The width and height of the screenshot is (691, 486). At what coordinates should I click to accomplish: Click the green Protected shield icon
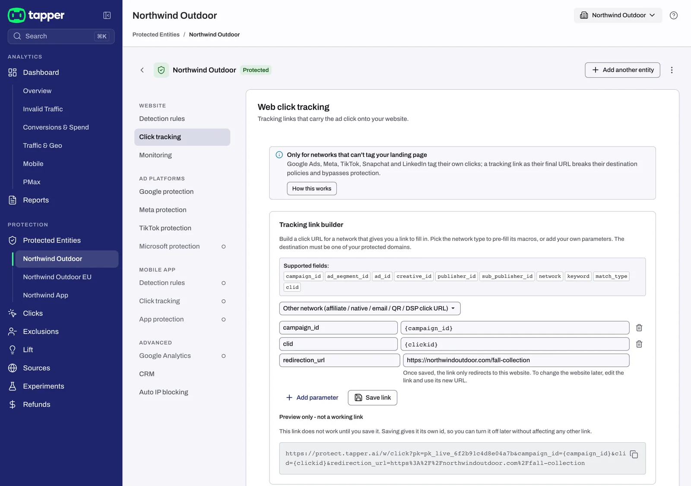161,70
